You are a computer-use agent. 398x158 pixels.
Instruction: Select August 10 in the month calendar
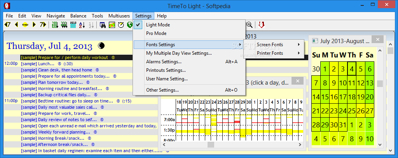click(370, 139)
